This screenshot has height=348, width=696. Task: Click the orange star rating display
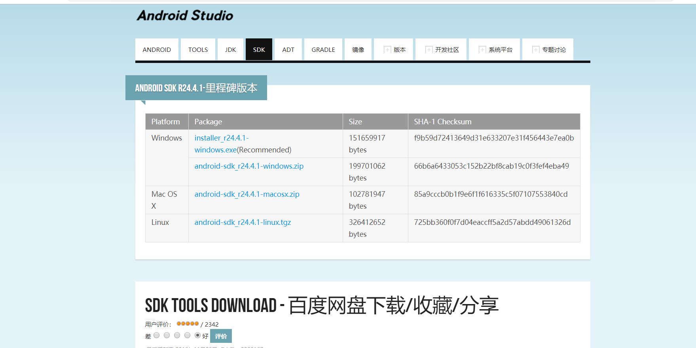click(x=188, y=323)
